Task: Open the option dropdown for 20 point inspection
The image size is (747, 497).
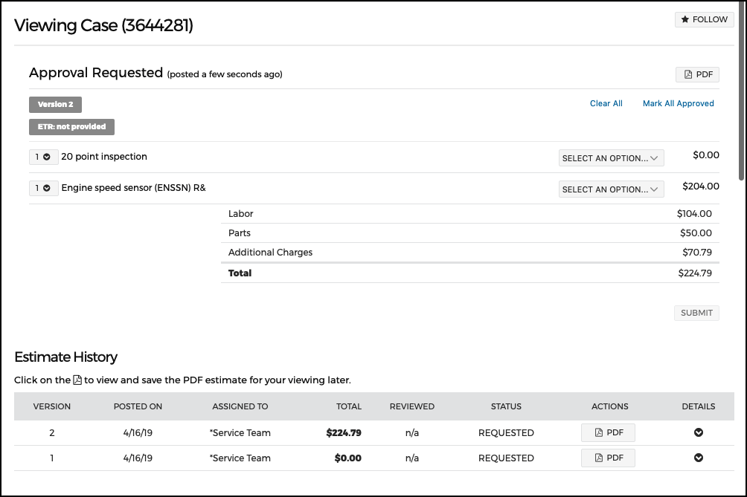Action: [612, 158]
